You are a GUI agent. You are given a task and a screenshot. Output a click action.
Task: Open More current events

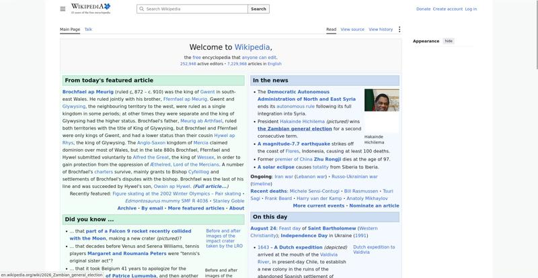tap(318, 205)
